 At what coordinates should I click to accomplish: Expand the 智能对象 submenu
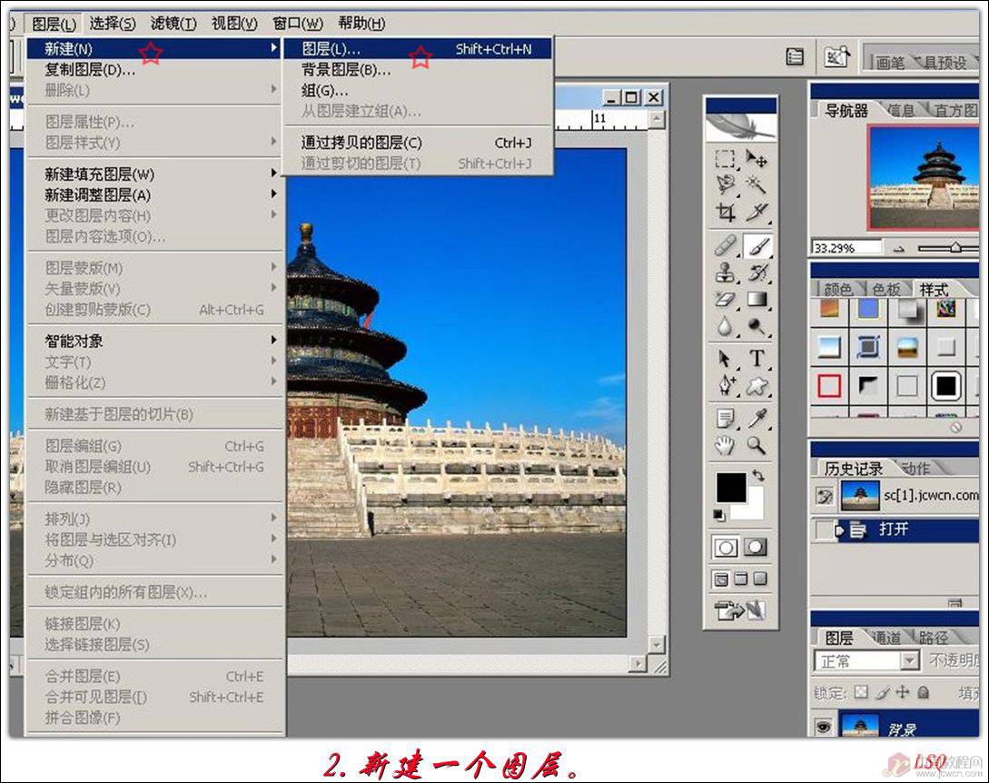[x=153, y=341]
